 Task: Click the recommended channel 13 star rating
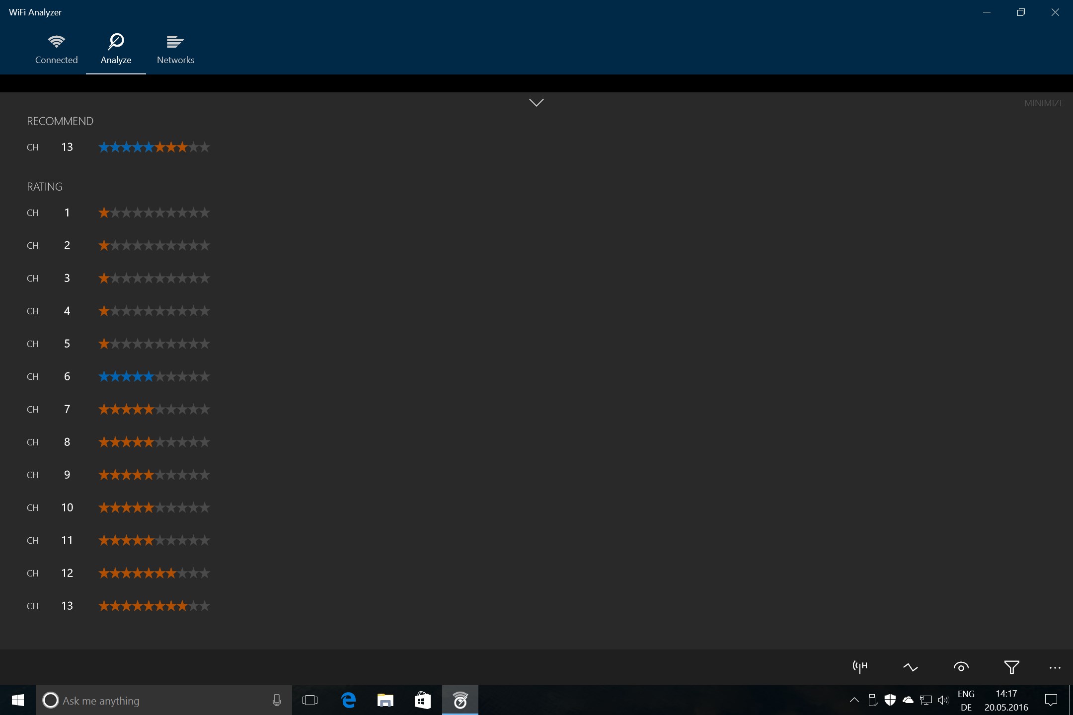154,147
